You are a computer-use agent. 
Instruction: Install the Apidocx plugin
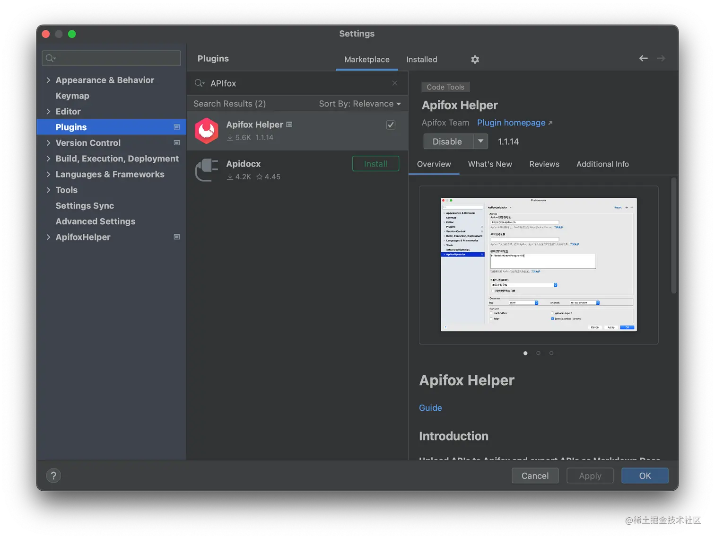click(x=375, y=164)
